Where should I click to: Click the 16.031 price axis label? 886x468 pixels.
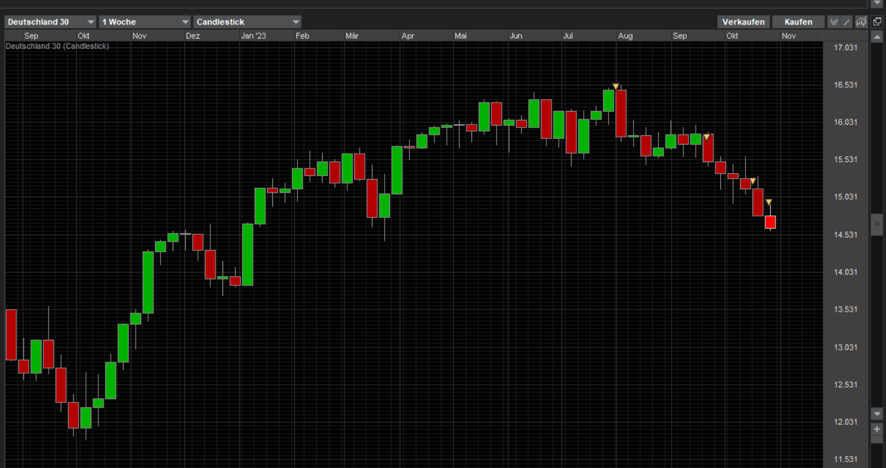(845, 122)
